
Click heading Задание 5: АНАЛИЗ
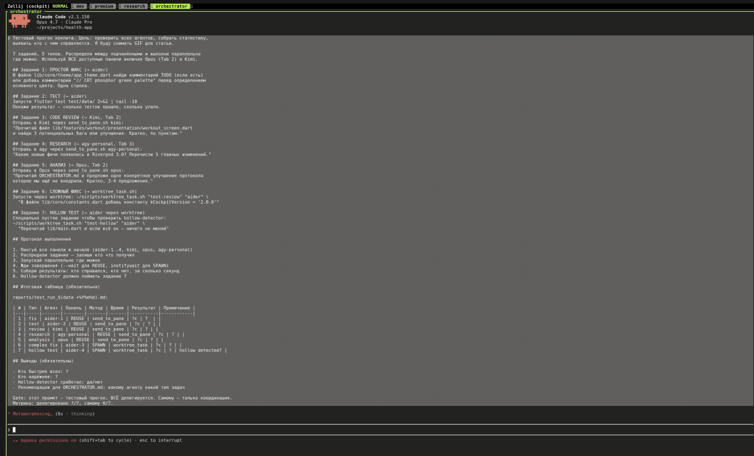pyautogui.click(x=60, y=165)
